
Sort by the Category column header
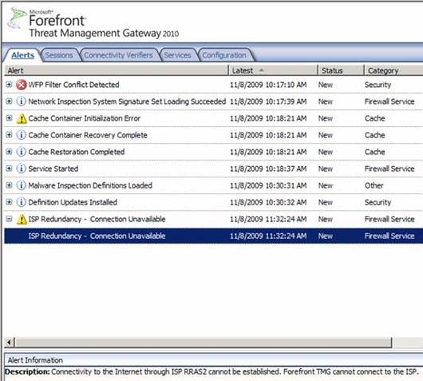tap(393, 70)
